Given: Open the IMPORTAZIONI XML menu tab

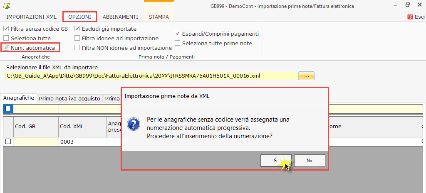Looking at the screenshot, I should 32,17.
